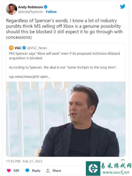132x176 pixels.
Task: Follow Andy Robinson's account
Action: 51,12
